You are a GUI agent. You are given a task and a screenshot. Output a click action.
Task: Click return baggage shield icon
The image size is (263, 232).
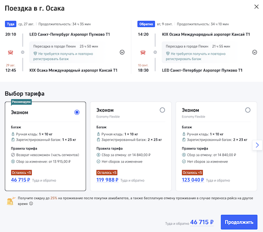[x=167, y=54]
